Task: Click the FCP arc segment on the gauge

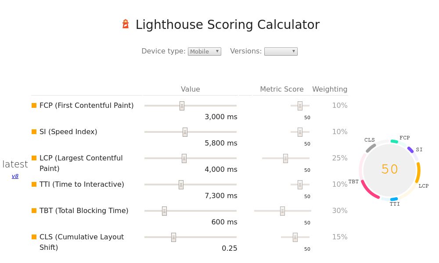Action: 394,140
